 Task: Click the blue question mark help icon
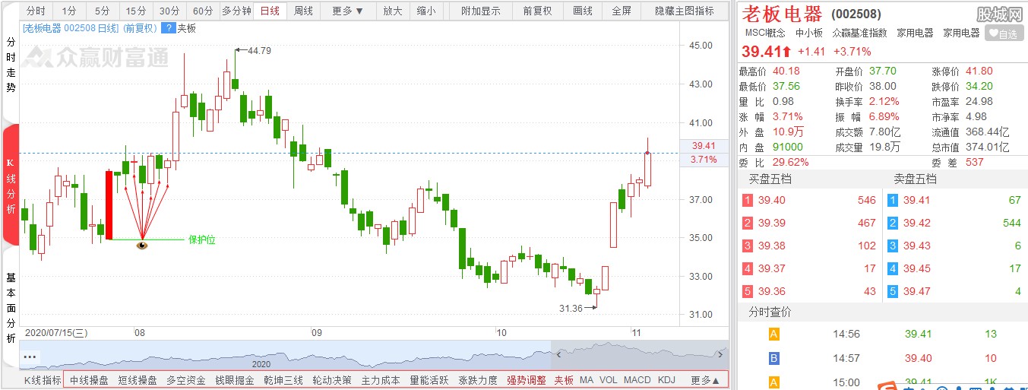pyautogui.click(x=167, y=28)
